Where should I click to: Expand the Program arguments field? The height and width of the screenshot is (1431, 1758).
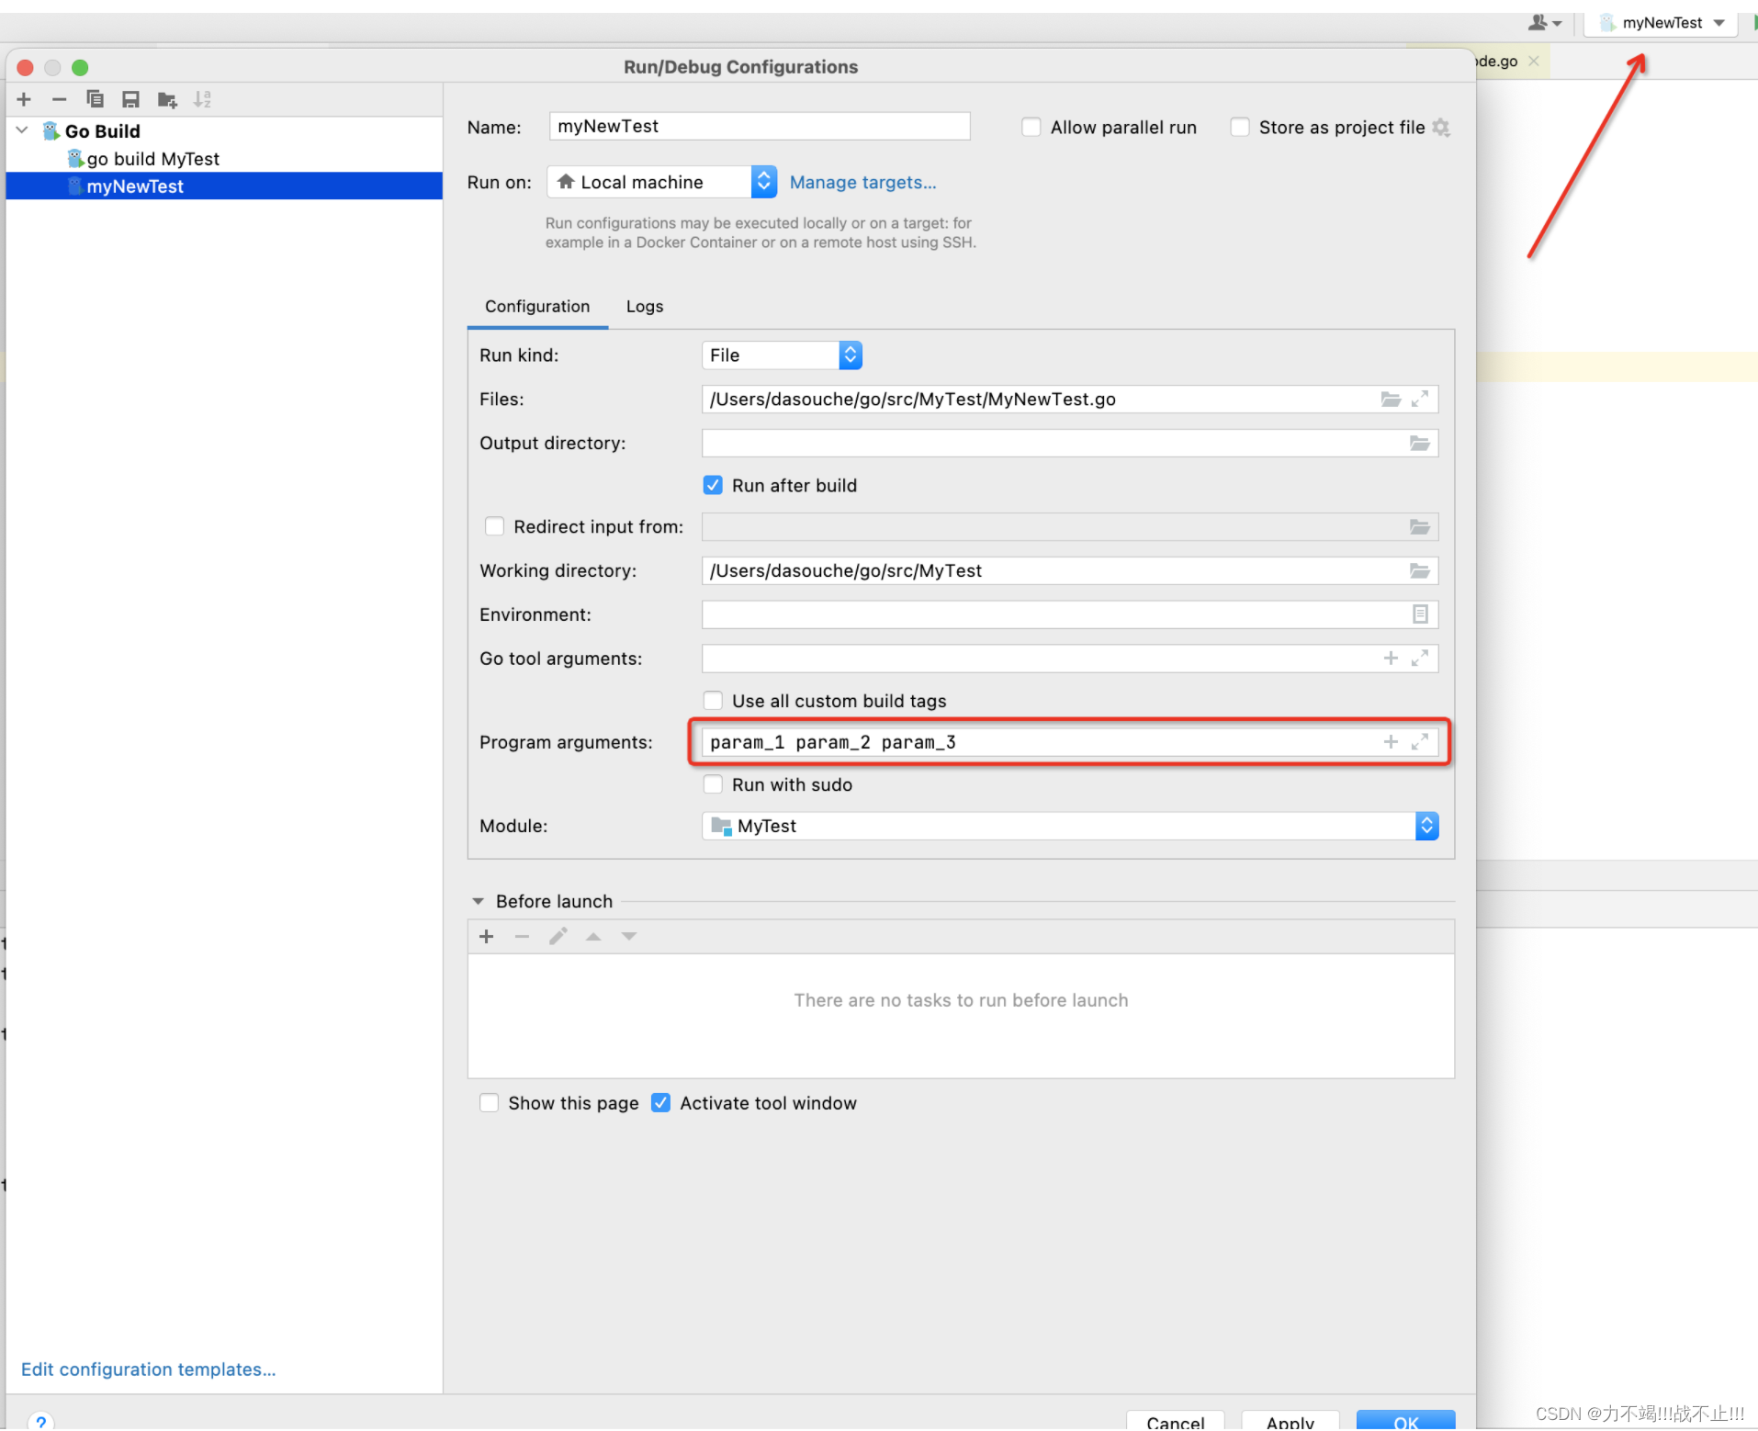1420,742
